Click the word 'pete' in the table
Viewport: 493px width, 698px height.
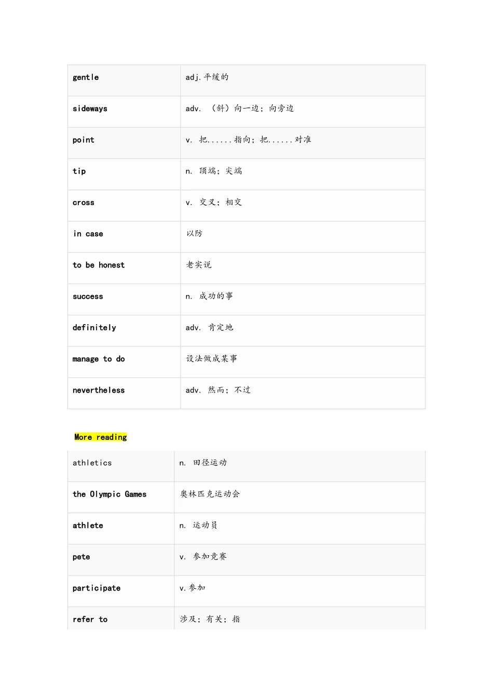click(x=81, y=557)
